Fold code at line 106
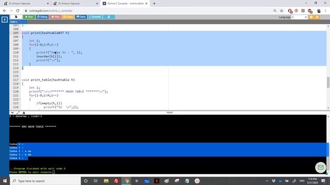This screenshot has width=330, height=185. coord(20,36)
